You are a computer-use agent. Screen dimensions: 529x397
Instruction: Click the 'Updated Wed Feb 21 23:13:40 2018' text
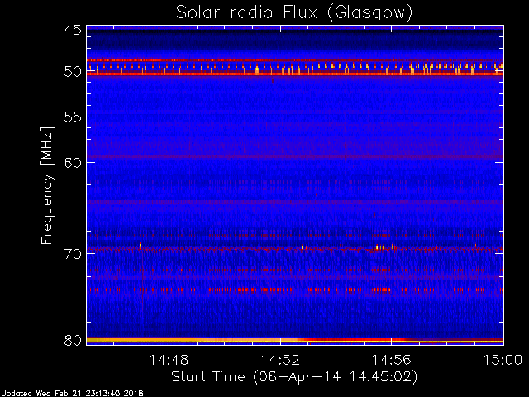(72, 394)
